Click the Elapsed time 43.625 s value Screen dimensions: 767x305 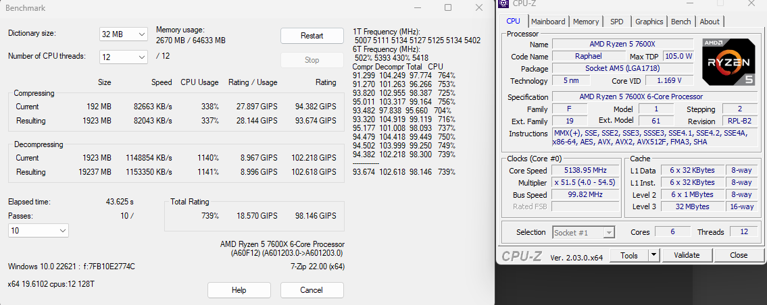pos(120,201)
